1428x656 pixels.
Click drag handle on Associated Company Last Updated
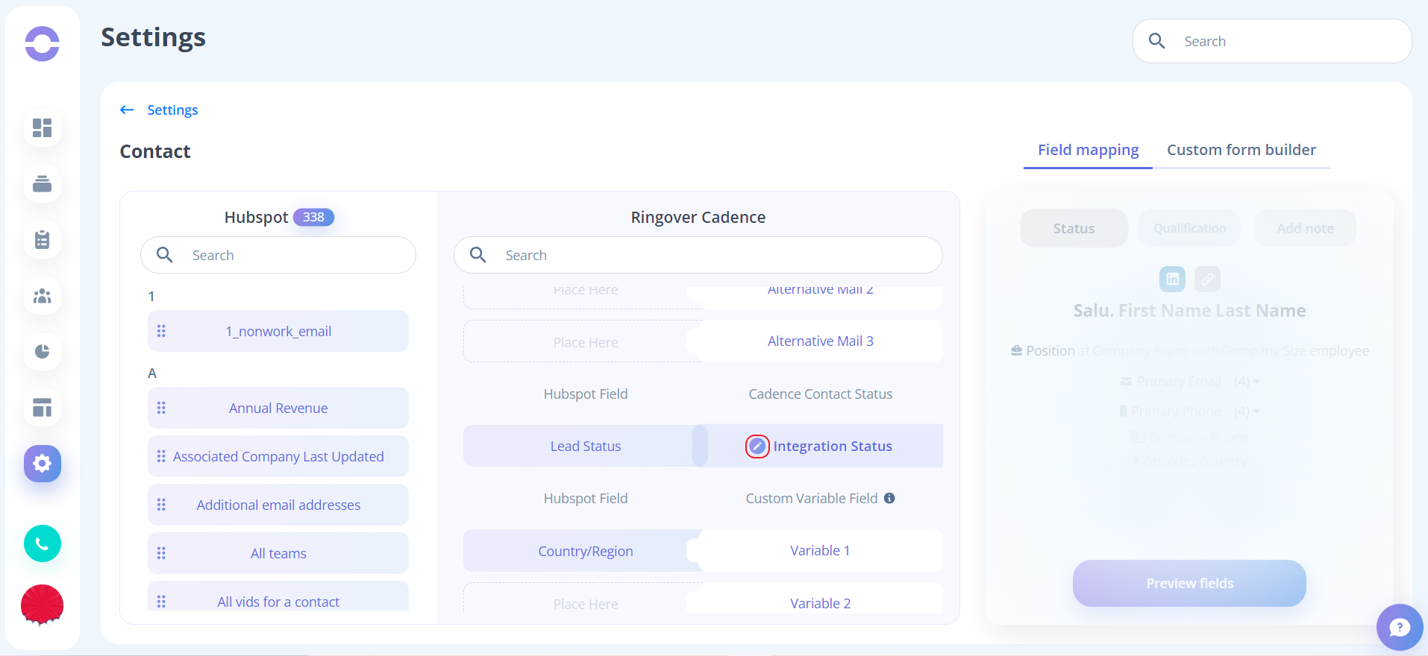point(161,456)
